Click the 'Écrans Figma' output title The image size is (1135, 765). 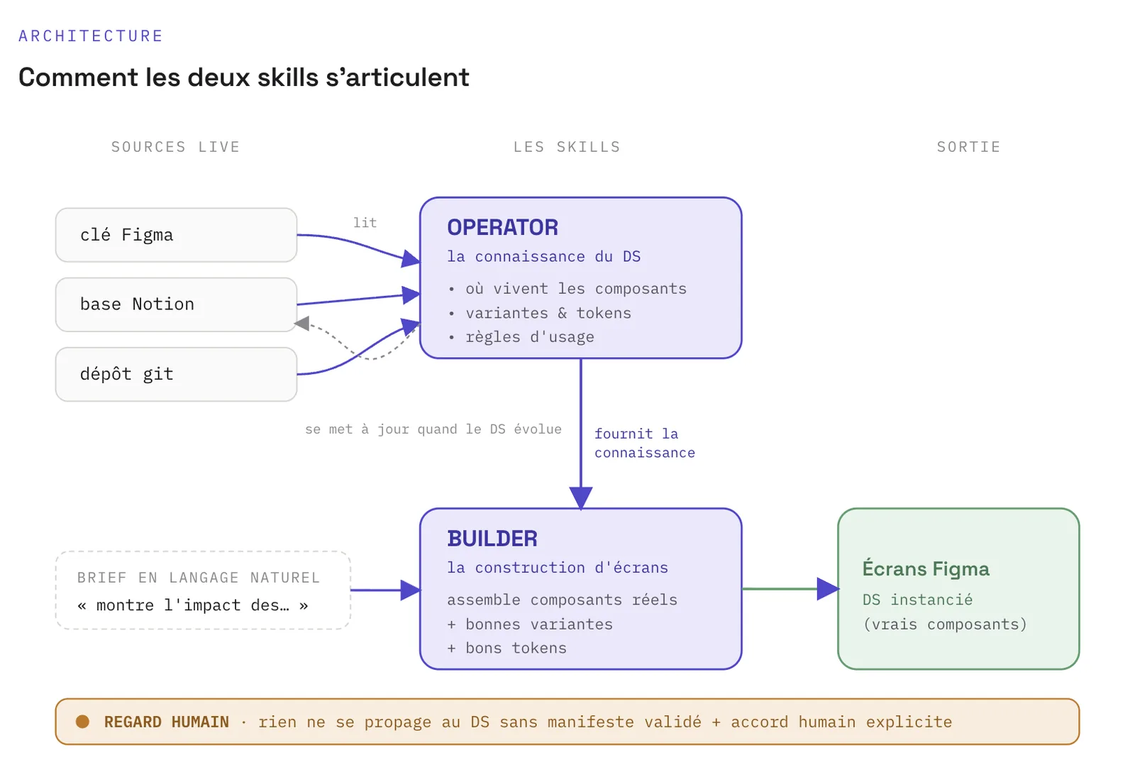(x=926, y=568)
